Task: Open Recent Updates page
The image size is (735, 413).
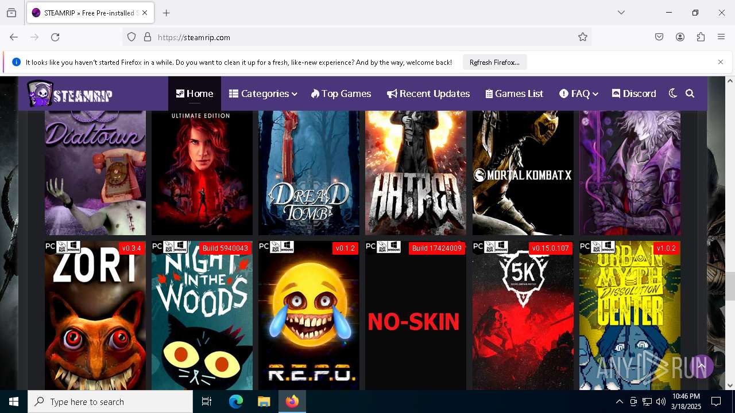Action: click(428, 93)
